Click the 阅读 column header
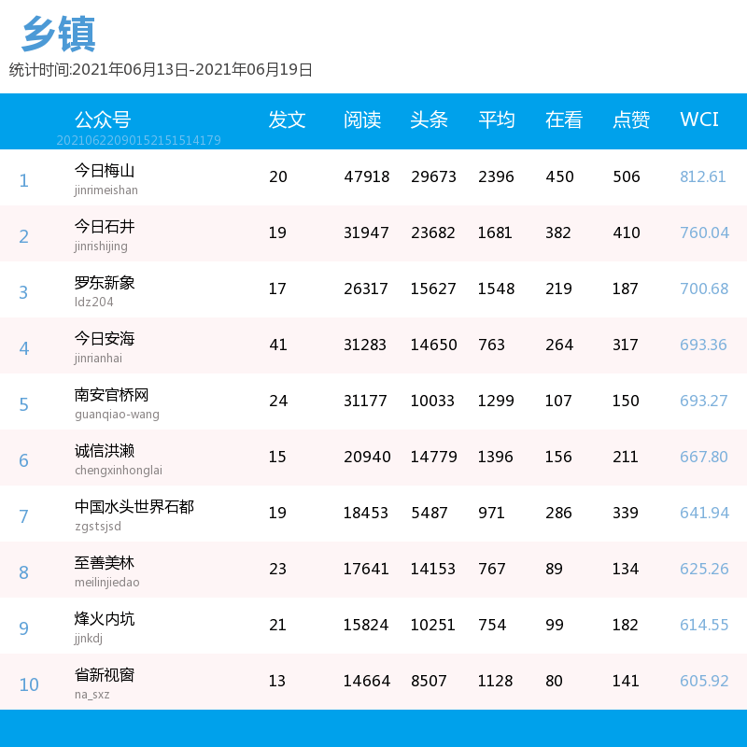 point(362,120)
